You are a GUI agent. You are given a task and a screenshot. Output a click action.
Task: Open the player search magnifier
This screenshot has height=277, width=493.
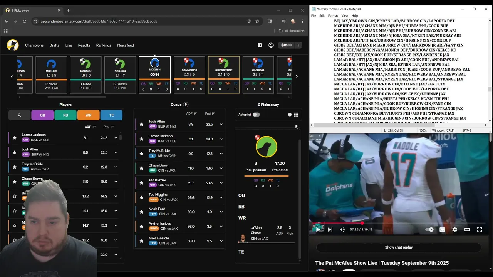[x=19, y=115]
